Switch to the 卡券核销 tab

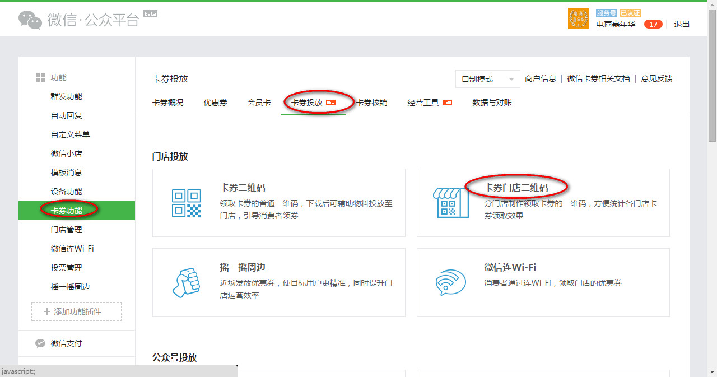[371, 103]
